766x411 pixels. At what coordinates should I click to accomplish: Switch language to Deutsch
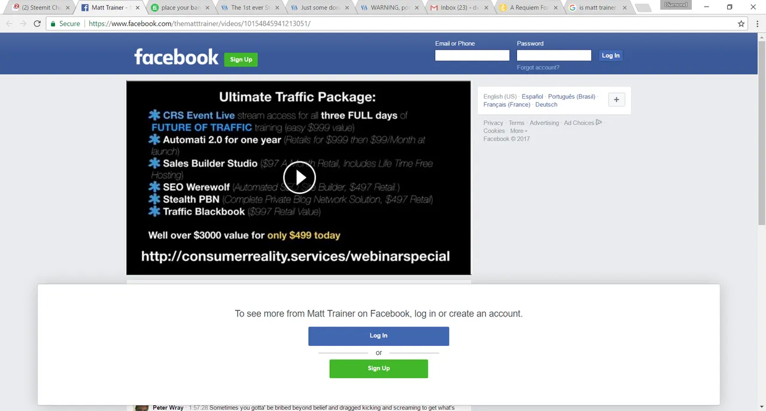coord(546,104)
